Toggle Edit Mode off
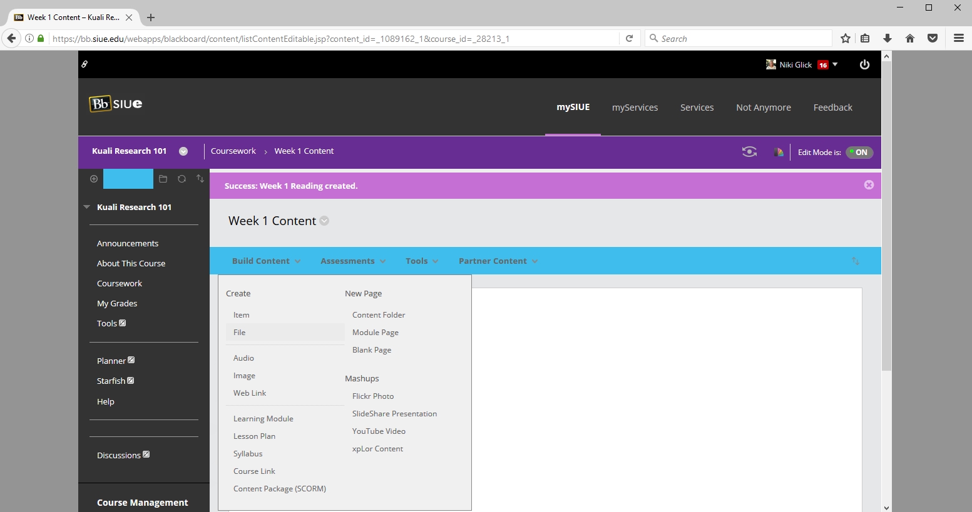Screen dimensions: 972x512 (859, 153)
